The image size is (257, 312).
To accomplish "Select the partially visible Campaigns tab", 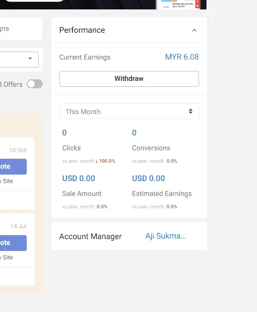I will click(4, 29).
